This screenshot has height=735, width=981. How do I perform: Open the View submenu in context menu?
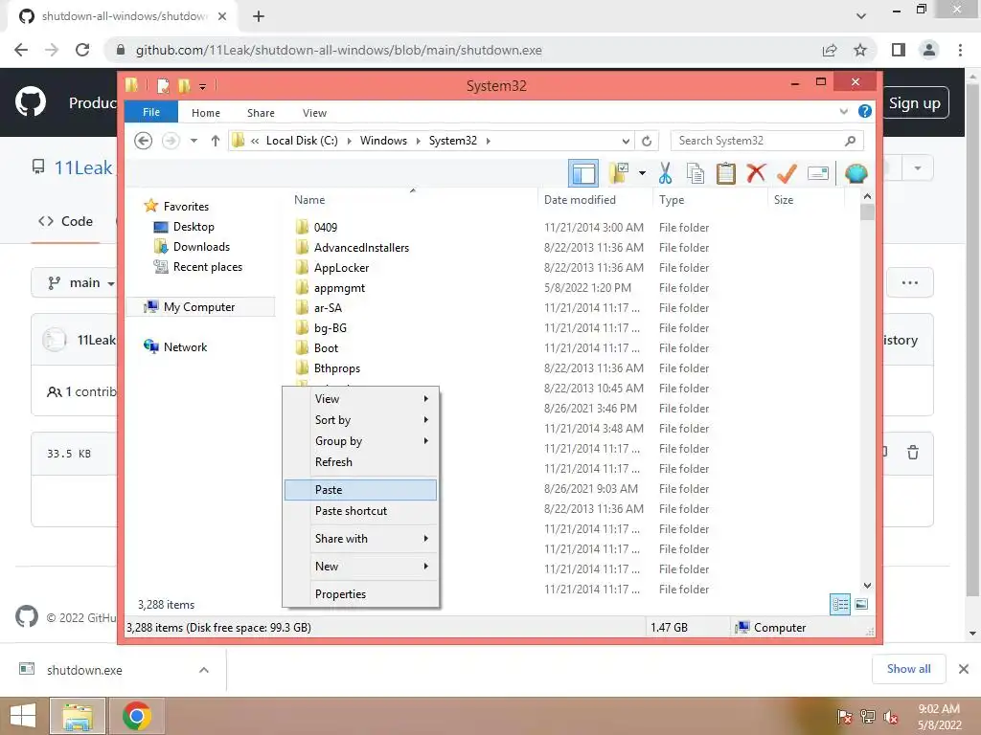(x=360, y=399)
